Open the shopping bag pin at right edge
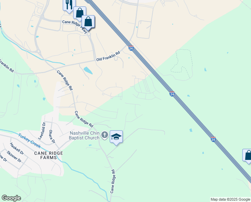 click(248, 156)
